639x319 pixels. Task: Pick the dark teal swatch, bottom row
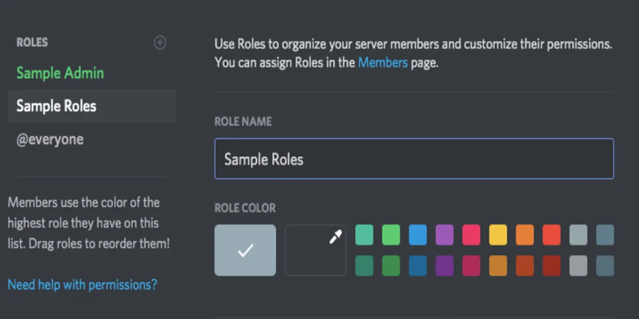click(365, 266)
